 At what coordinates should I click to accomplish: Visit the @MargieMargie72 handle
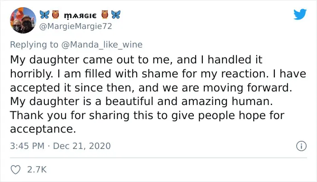pos(76,26)
